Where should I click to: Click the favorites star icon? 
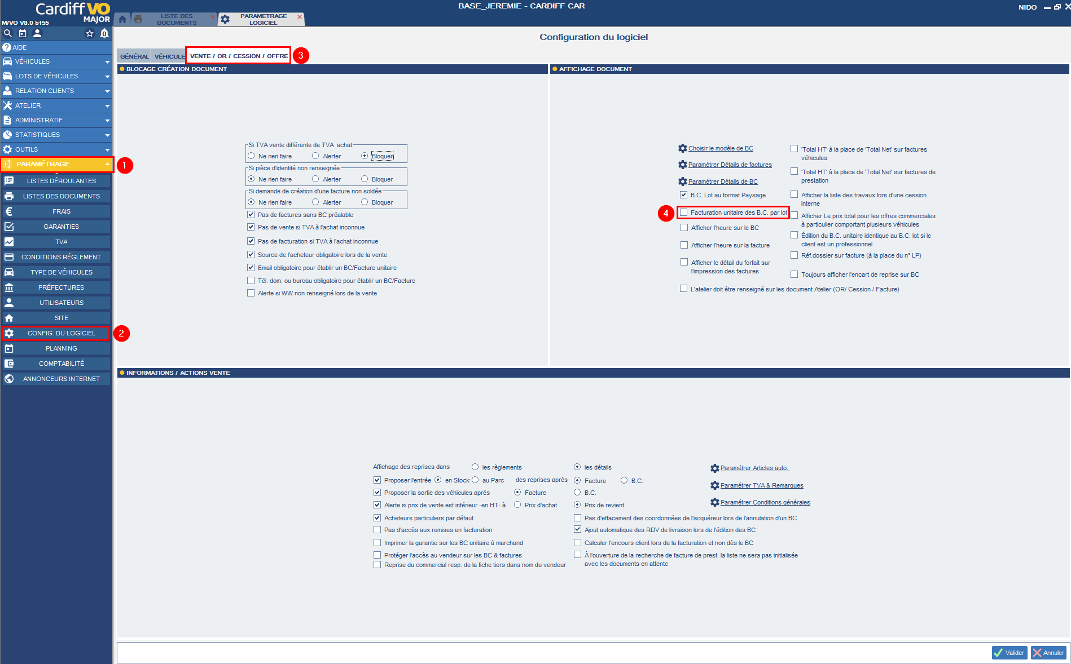(89, 33)
